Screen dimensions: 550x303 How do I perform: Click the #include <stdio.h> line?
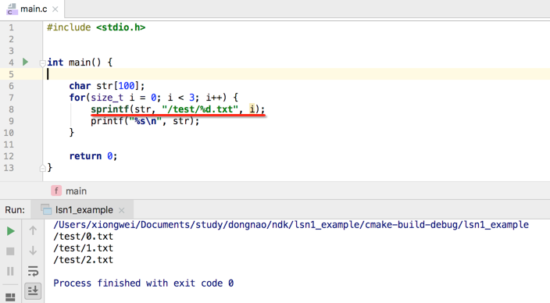coord(96,27)
